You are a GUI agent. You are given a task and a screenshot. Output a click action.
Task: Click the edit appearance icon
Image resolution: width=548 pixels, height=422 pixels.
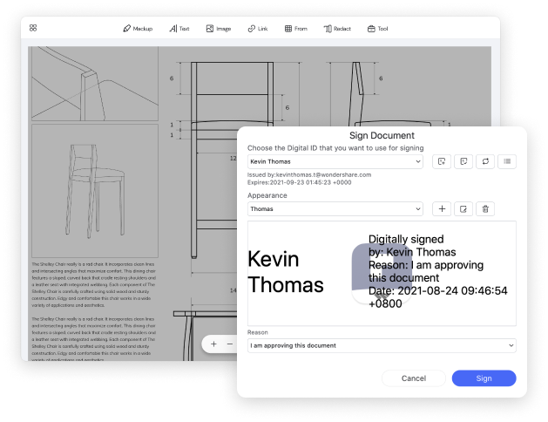[463, 209]
